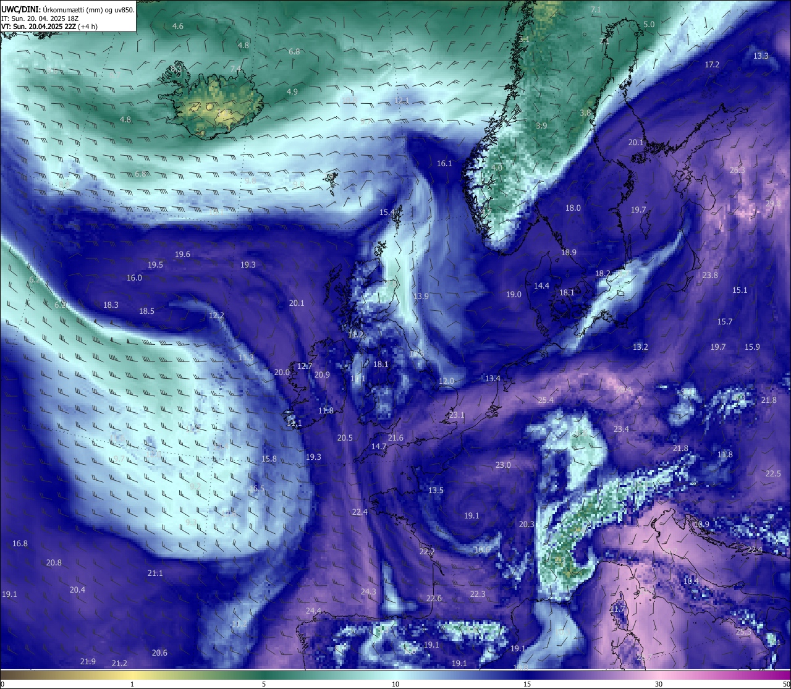Viewport: 791px width, 689px height.
Task: Click the map value '24.3'
Action: point(368,591)
